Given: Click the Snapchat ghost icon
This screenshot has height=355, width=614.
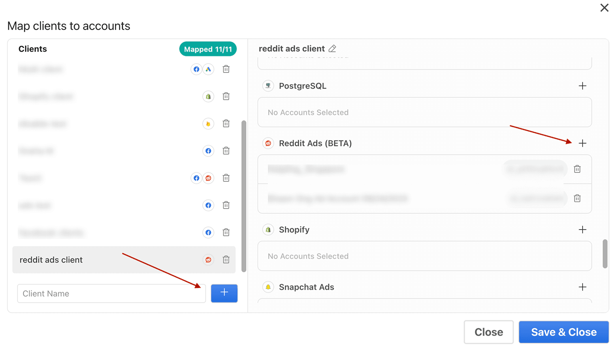Looking at the screenshot, I should 268,287.
